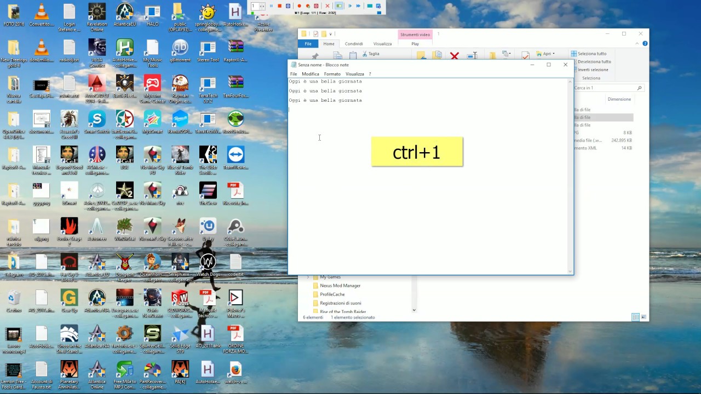The width and height of the screenshot is (701, 394).
Task: Select the Cestino recycle bin icon
Action: (x=14, y=300)
